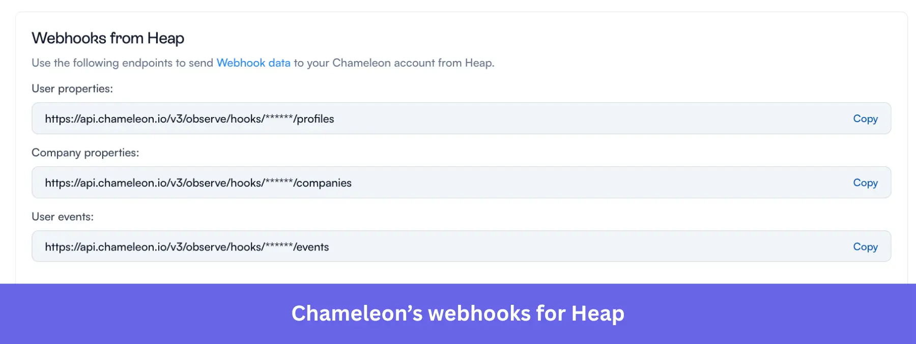Click the Chameleon's webhooks for Heap banner
The image size is (916, 344).
458,314
